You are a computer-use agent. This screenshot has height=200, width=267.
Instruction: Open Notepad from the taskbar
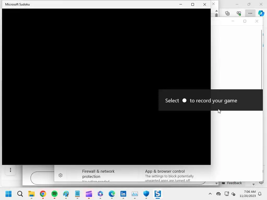[77, 194]
